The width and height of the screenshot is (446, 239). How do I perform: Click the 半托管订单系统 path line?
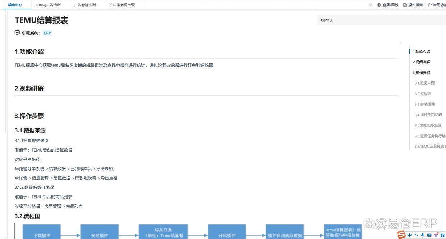coord(65,169)
